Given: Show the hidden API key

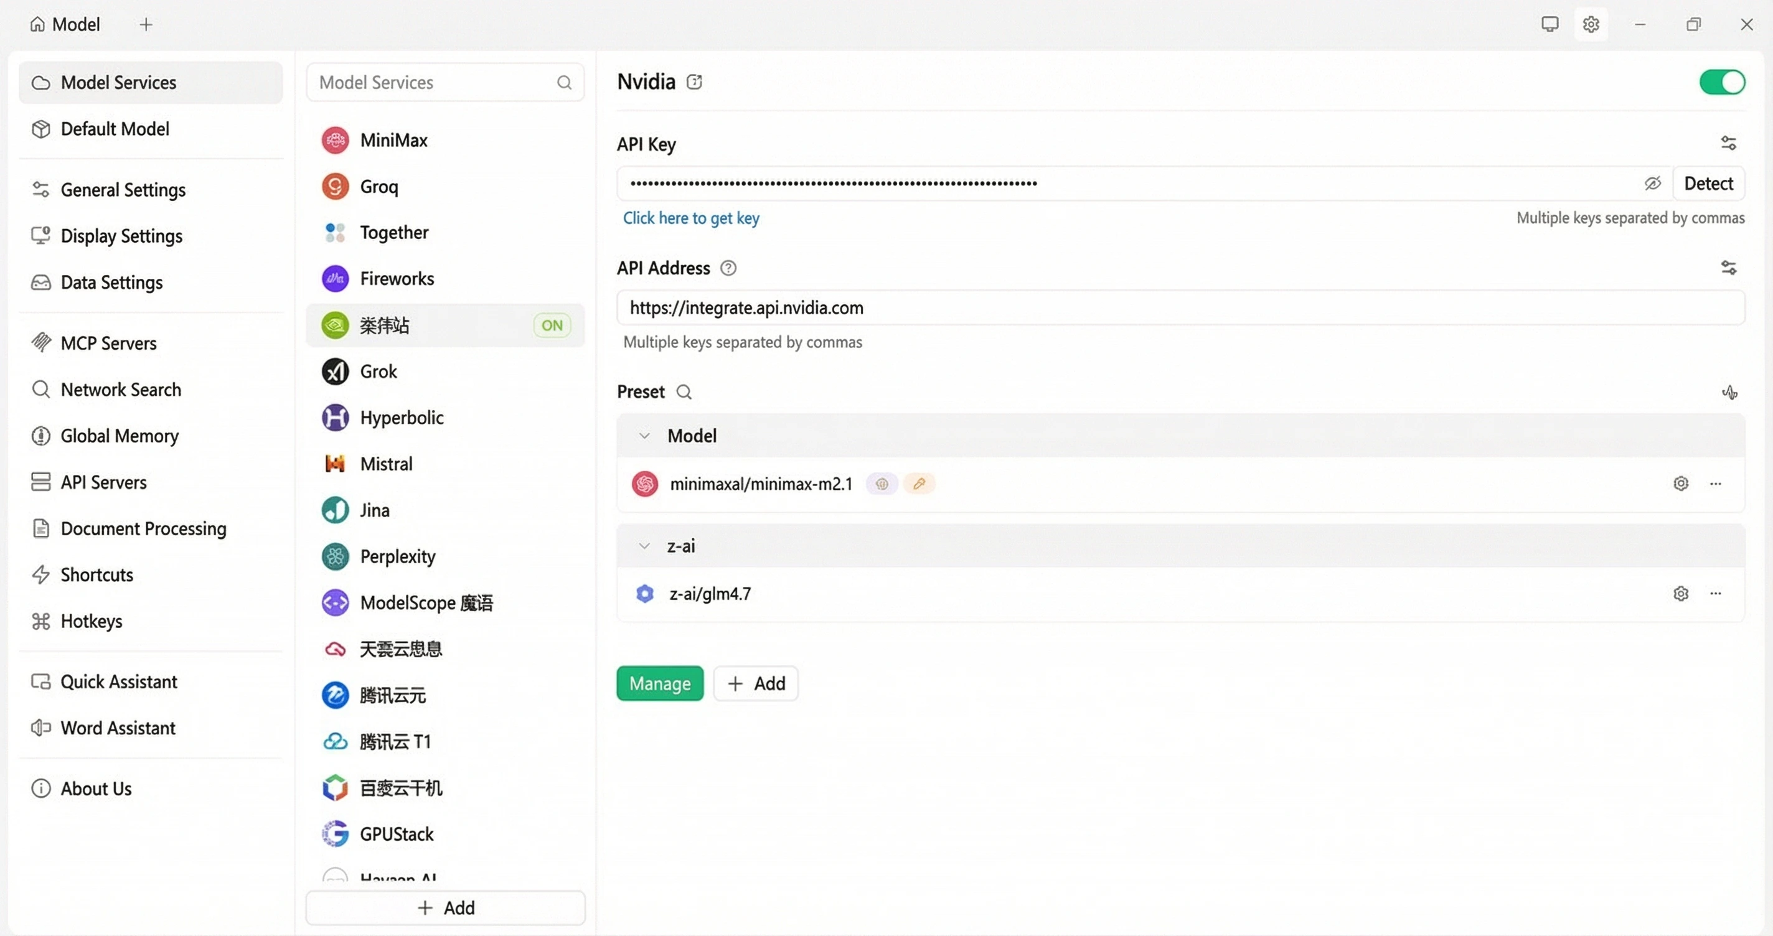Looking at the screenshot, I should [1652, 183].
